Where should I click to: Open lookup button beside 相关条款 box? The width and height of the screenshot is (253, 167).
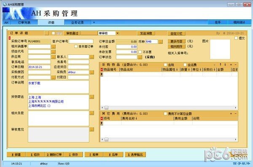pyautogui.click(x=92, y=113)
